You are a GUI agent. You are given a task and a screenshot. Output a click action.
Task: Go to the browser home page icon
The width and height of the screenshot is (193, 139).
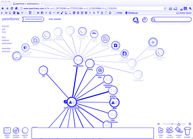tap(16, 8)
